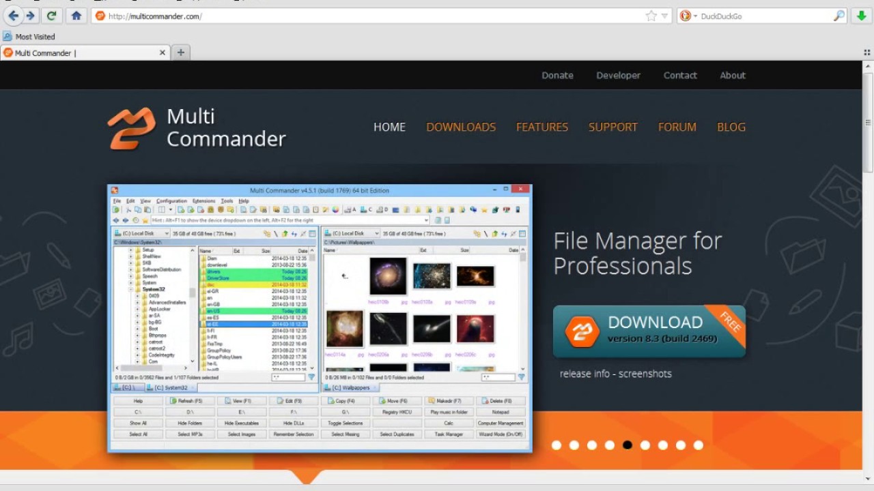The image size is (874, 491).
Task: Click the page scrollbar up arrow
Action: pos(868,65)
